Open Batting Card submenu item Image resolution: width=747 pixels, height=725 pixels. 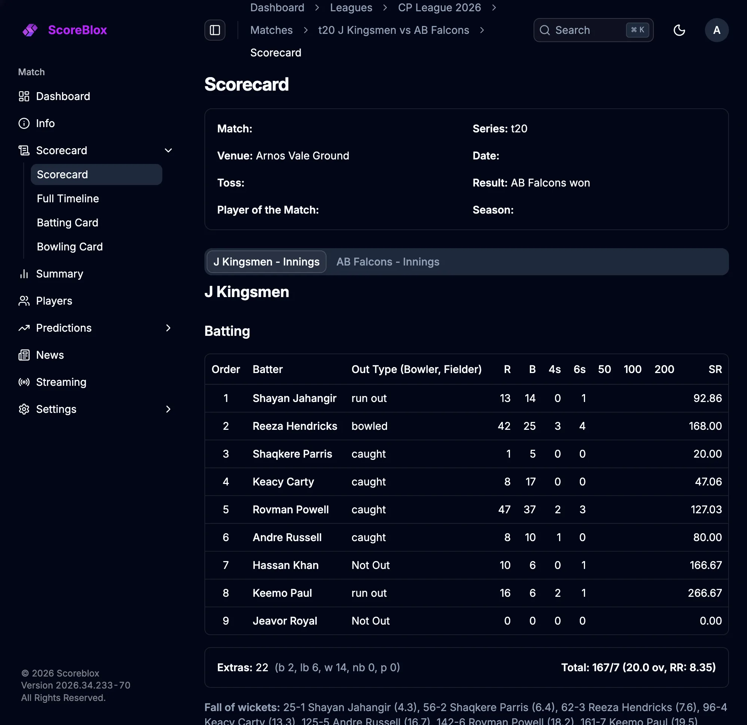[68, 223]
